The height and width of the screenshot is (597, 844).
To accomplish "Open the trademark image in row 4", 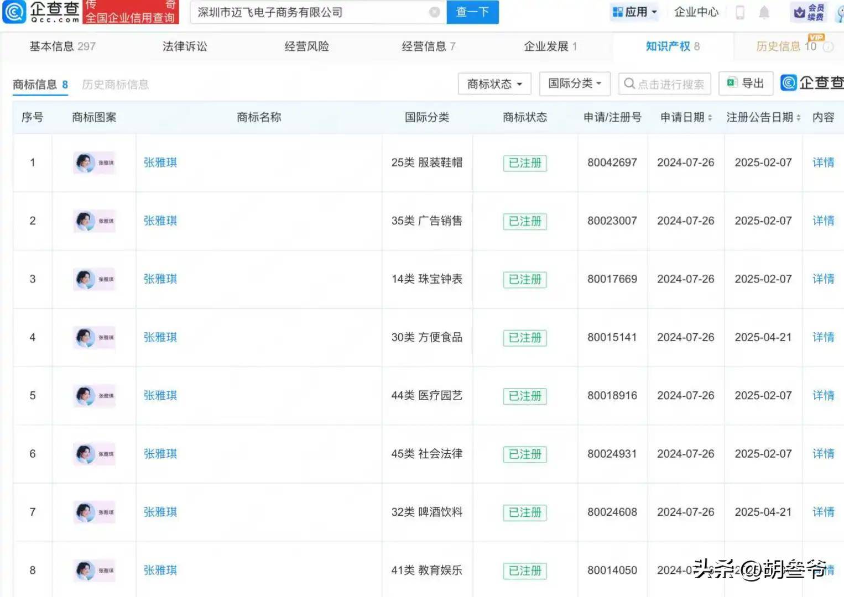I will pos(94,337).
